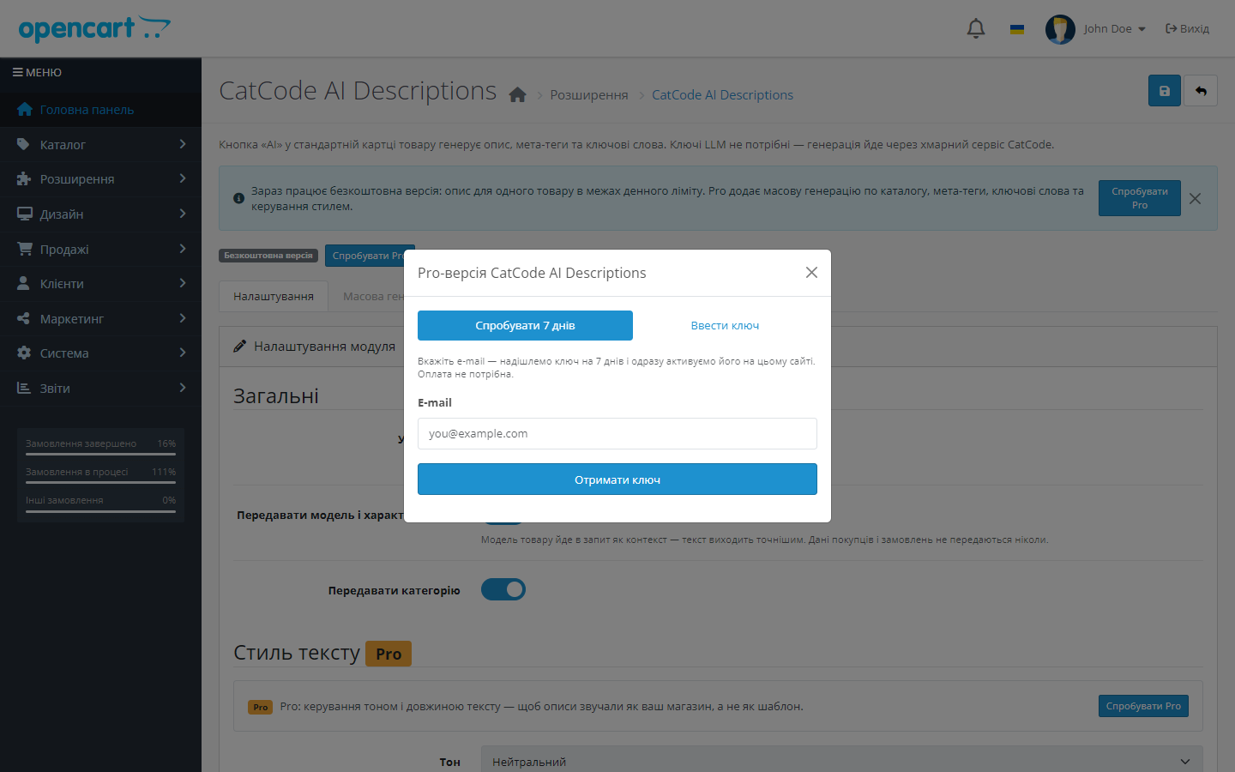The width and height of the screenshot is (1235, 772).
Task: Expand the Клієнти menu chevron
Action: coord(183,283)
